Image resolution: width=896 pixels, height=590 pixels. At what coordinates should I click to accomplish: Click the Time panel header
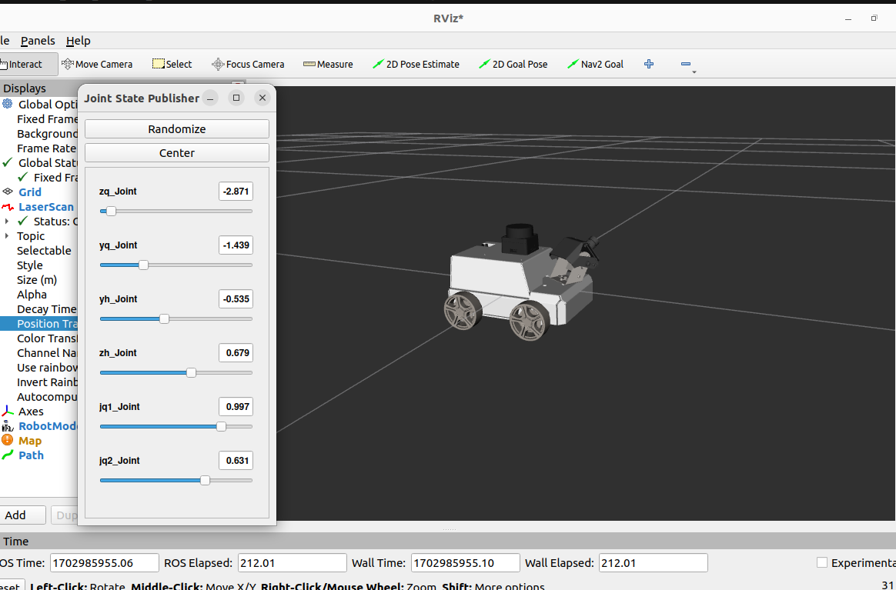[x=448, y=542]
